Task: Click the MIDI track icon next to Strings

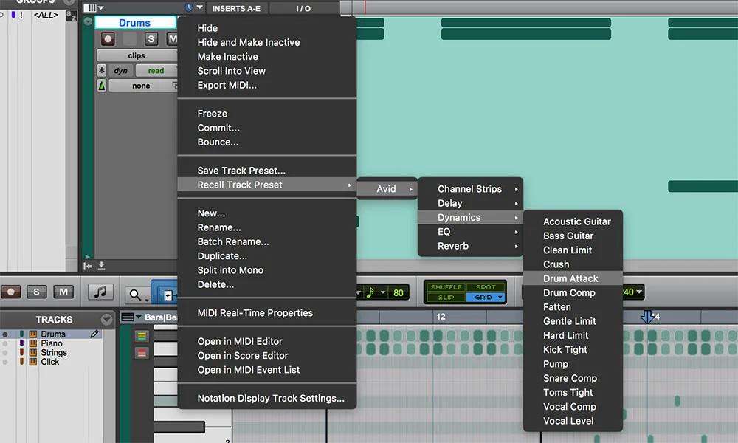Action: point(33,353)
